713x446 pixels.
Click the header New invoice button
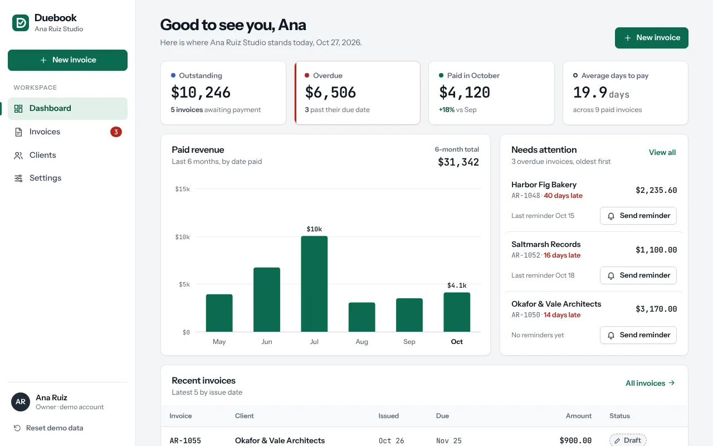(652, 38)
